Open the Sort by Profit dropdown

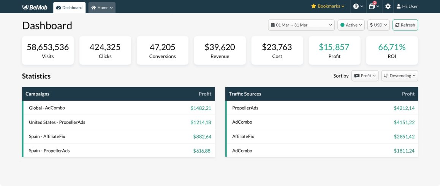365,76
